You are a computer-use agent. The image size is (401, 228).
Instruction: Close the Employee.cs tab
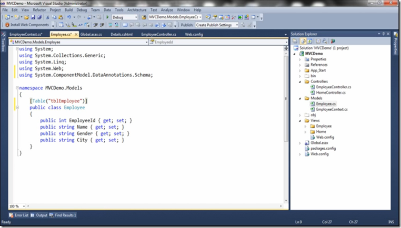pos(76,34)
